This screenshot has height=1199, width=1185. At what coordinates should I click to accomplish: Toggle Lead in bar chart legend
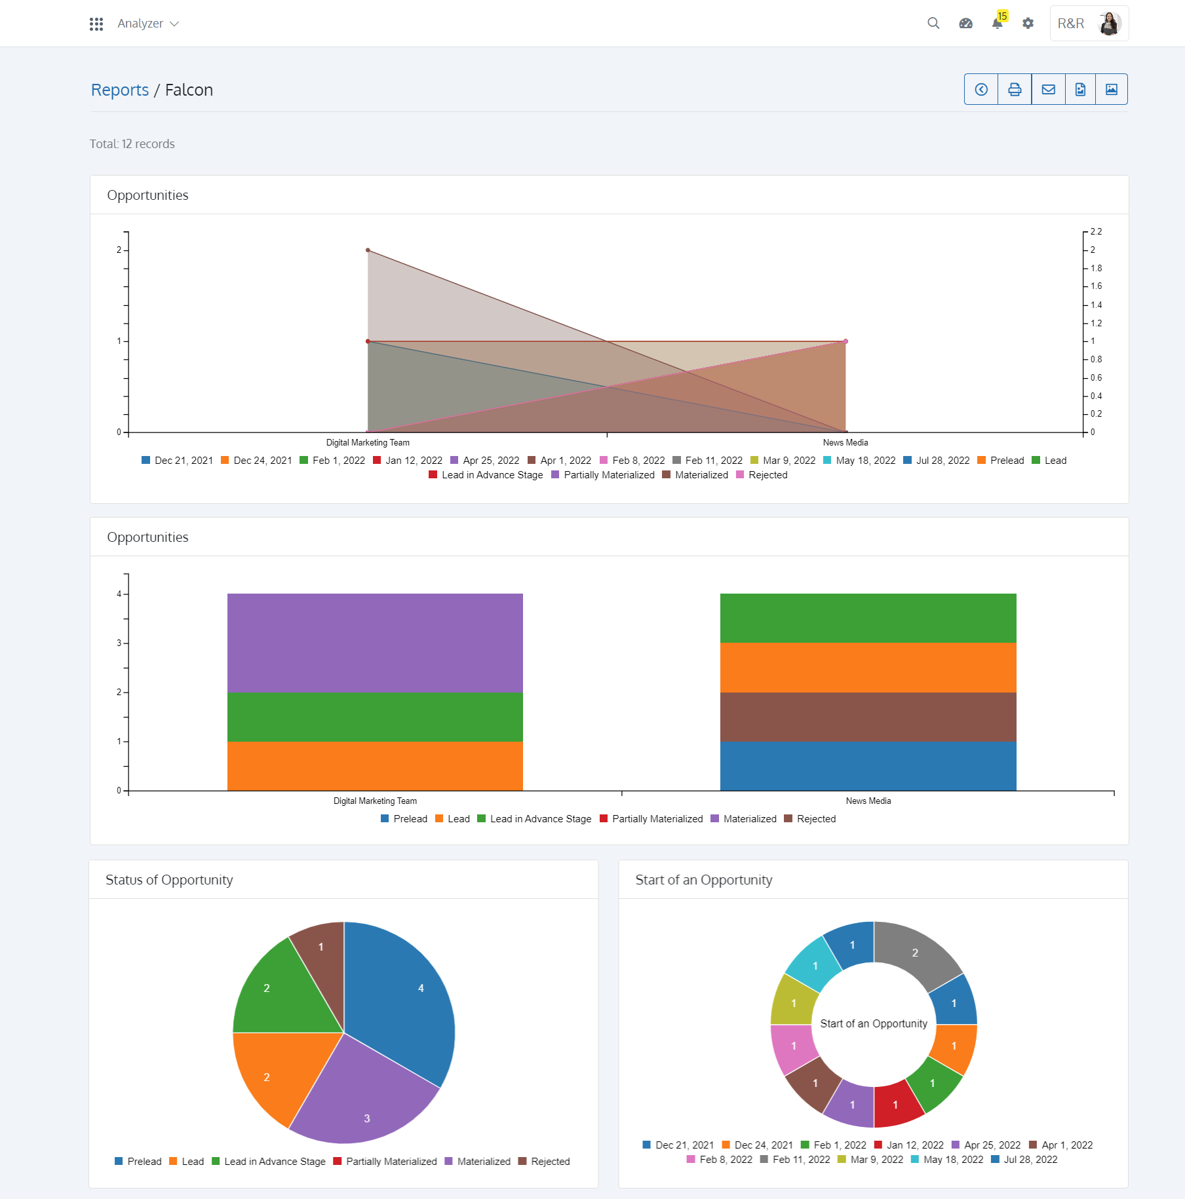(452, 819)
